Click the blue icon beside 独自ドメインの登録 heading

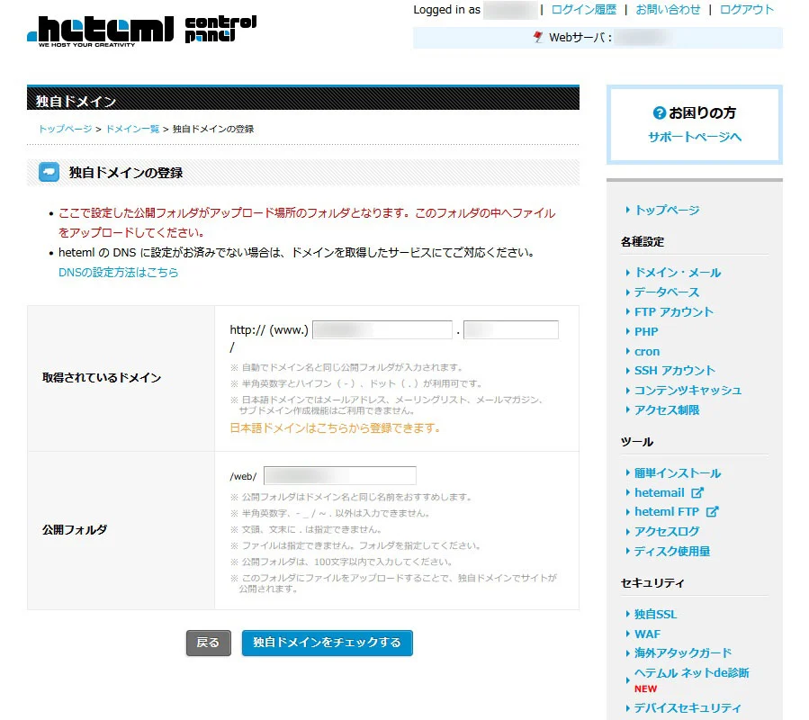(49, 172)
